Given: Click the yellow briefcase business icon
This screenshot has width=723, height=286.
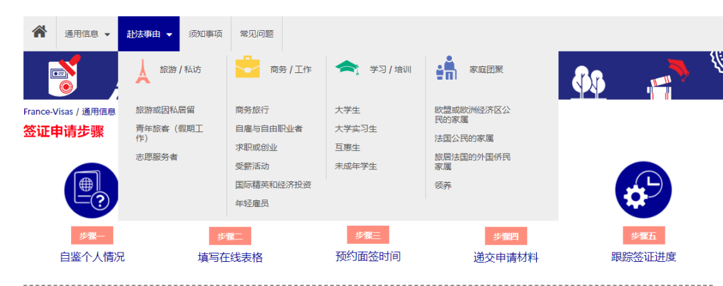Looking at the screenshot, I should [247, 68].
